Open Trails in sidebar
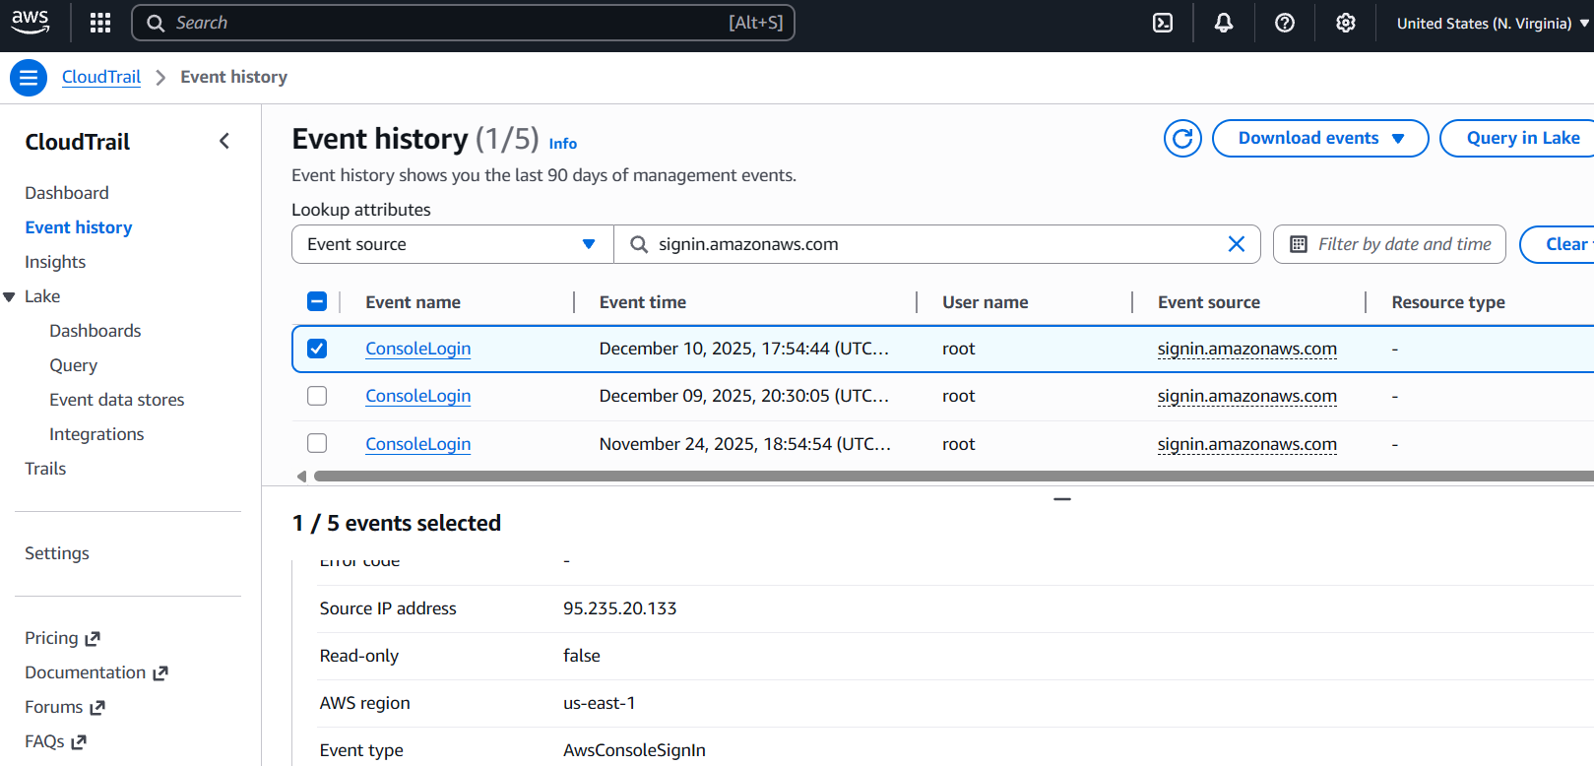This screenshot has width=1594, height=766. (45, 469)
